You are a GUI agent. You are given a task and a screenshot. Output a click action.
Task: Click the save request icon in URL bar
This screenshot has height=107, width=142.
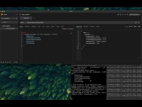pyautogui.click(x=136, y=23)
